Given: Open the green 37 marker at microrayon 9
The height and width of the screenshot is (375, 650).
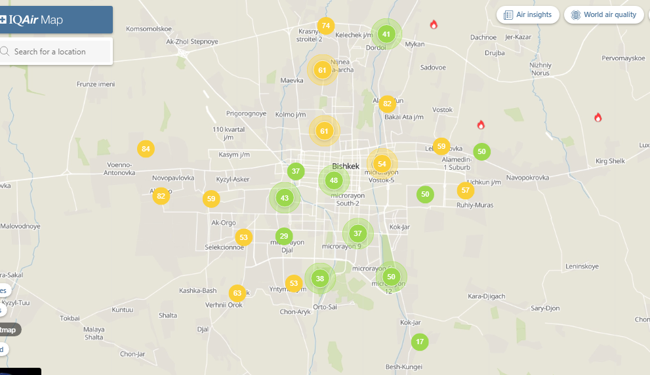Looking at the screenshot, I should point(357,233).
